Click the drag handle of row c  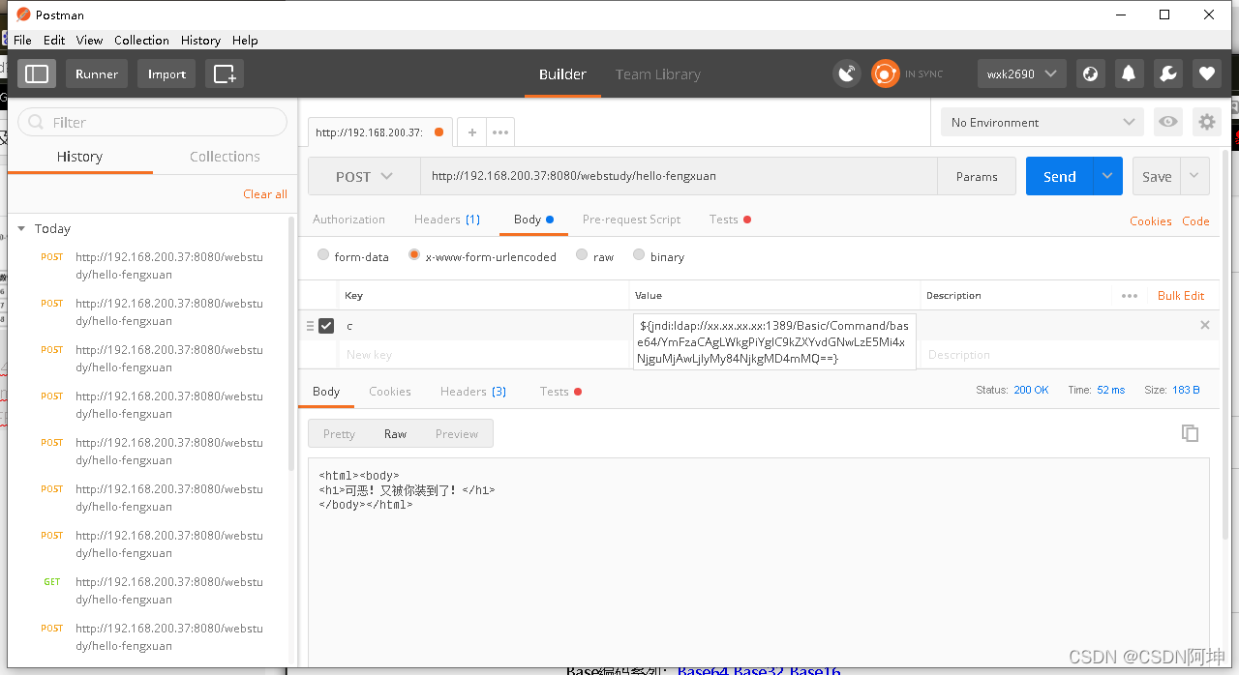pyautogui.click(x=310, y=326)
